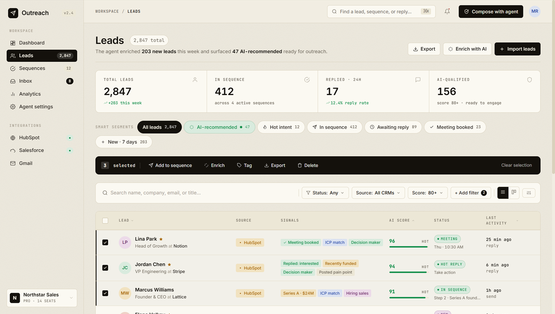Click the search magnifier in lead filter bar

(105, 193)
